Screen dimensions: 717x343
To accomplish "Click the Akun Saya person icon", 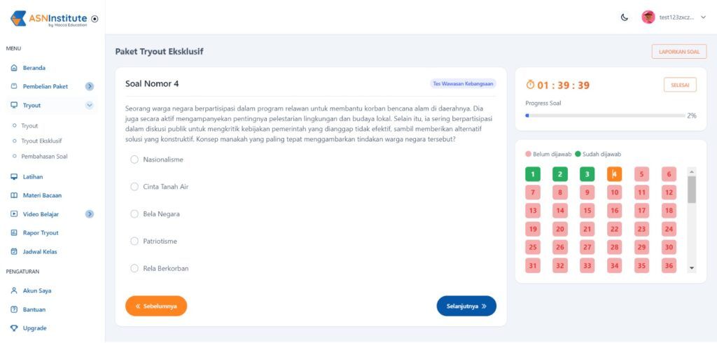I will pyautogui.click(x=14, y=290).
